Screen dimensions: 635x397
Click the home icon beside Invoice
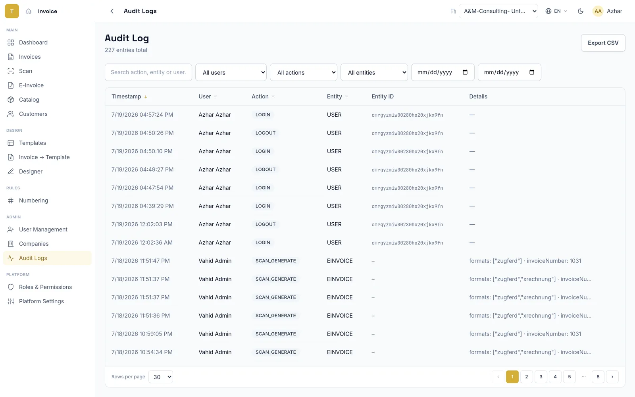click(x=29, y=11)
